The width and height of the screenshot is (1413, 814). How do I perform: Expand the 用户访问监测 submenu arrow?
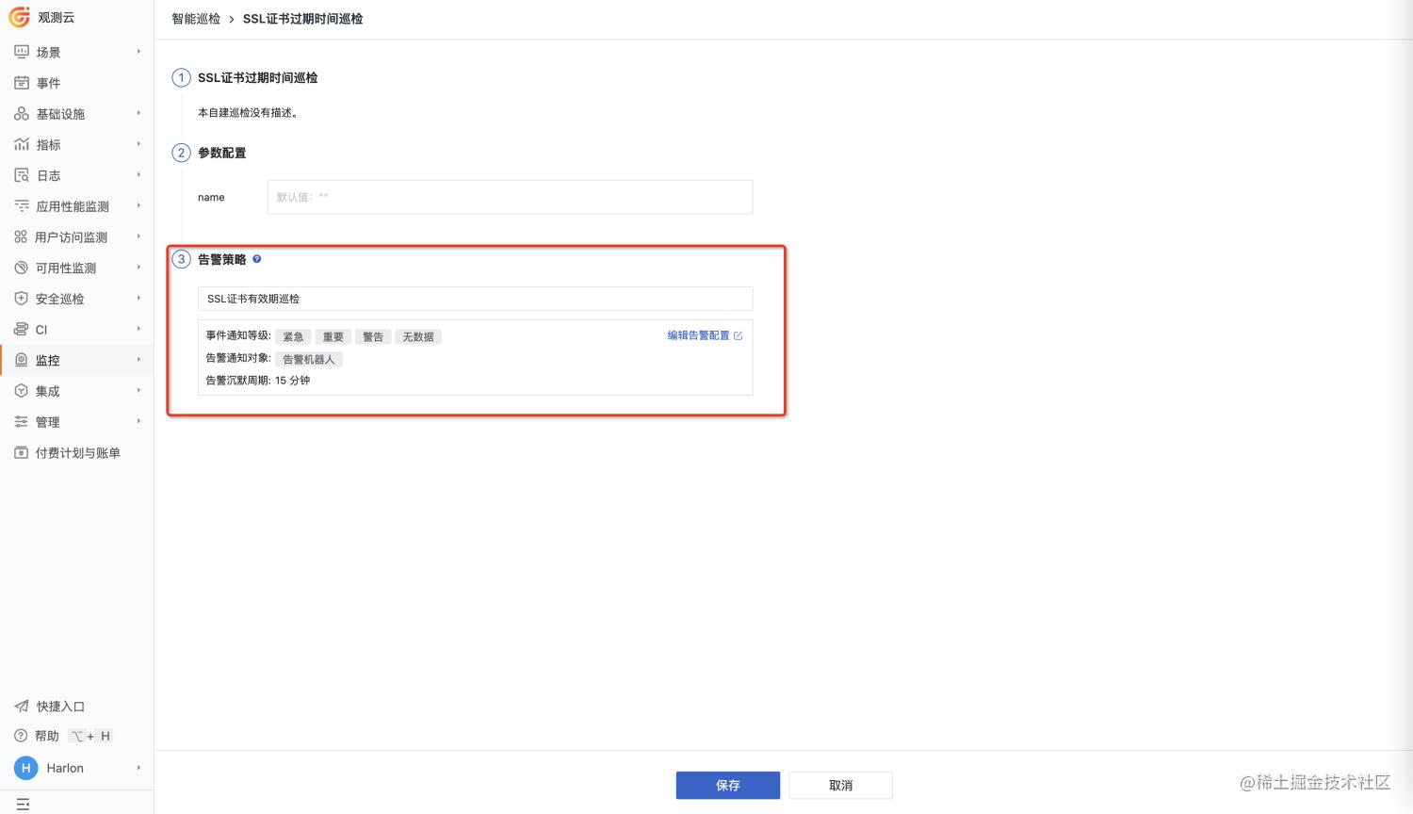pyautogui.click(x=138, y=236)
